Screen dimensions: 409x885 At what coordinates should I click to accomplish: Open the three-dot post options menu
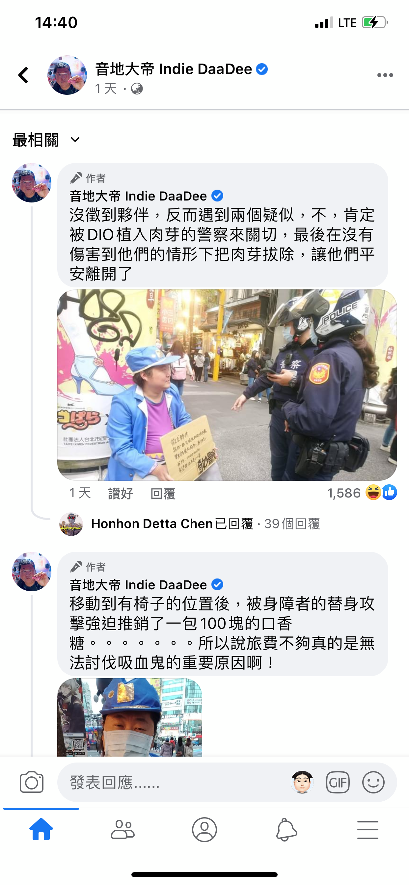point(385,75)
